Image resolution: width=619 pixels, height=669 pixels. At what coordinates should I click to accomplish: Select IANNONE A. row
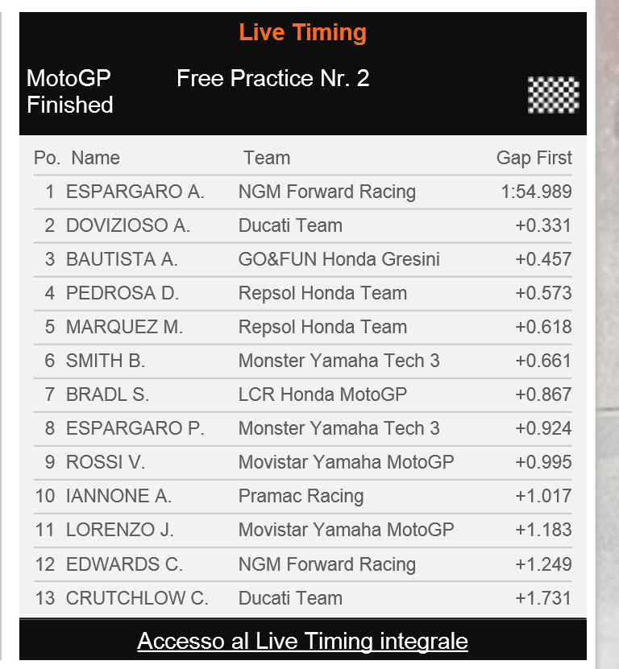(118, 496)
